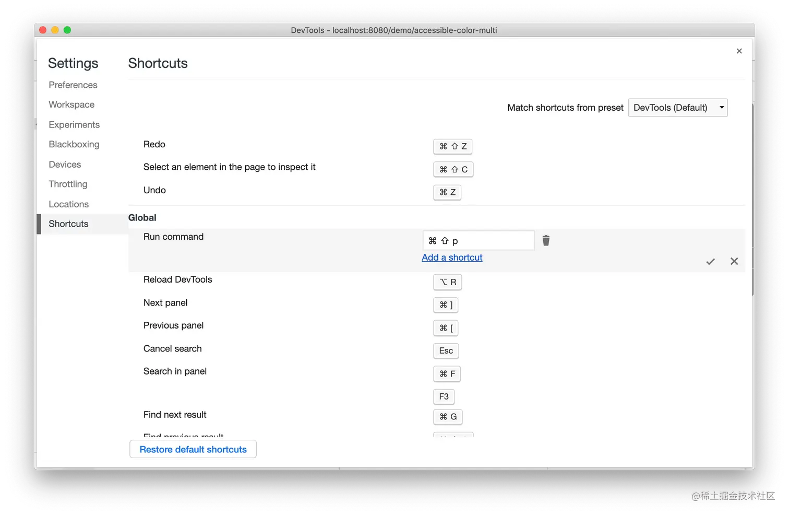The height and width of the screenshot is (515, 789).
Task: Go to the Blackboxing settings section
Action: pos(74,144)
